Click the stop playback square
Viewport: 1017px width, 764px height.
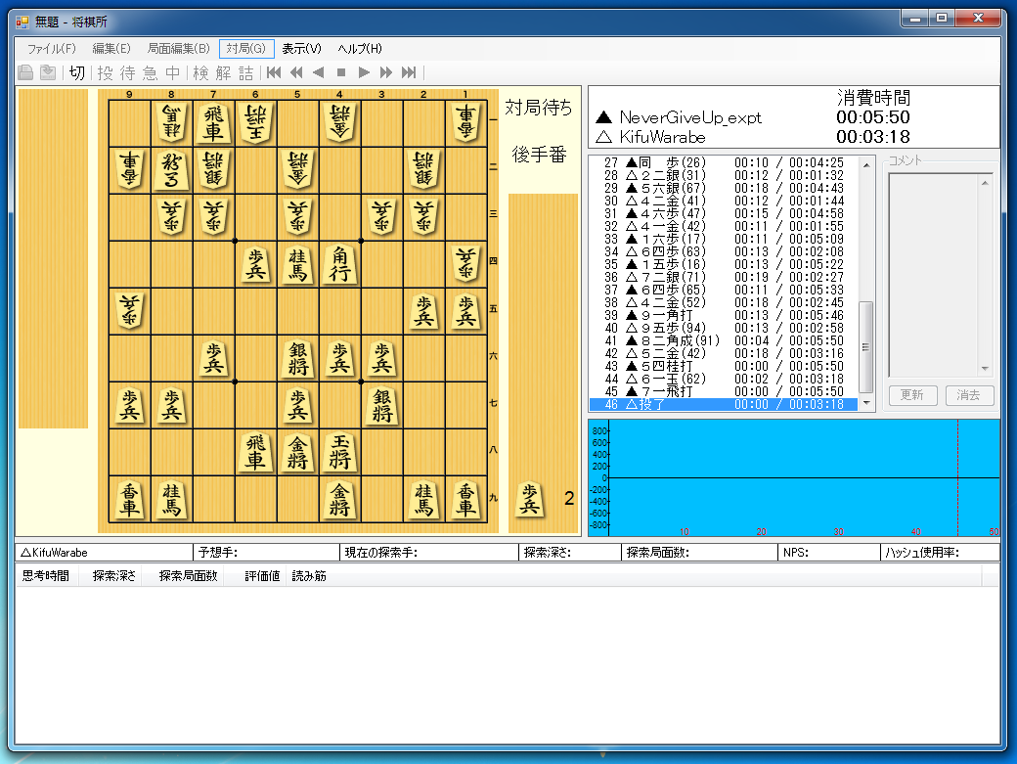point(341,72)
